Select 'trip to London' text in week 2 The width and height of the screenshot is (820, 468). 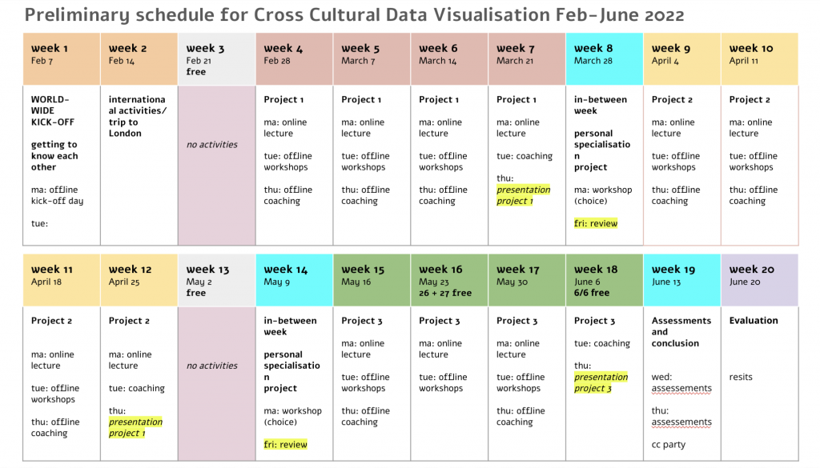tap(124, 128)
